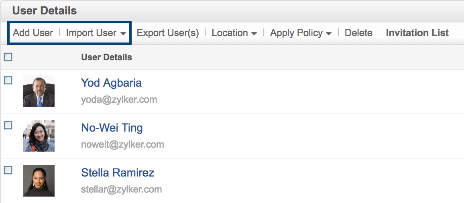Click the User Details column header
The width and height of the screenshot is (464, 203).
click(x=106, y=57)
